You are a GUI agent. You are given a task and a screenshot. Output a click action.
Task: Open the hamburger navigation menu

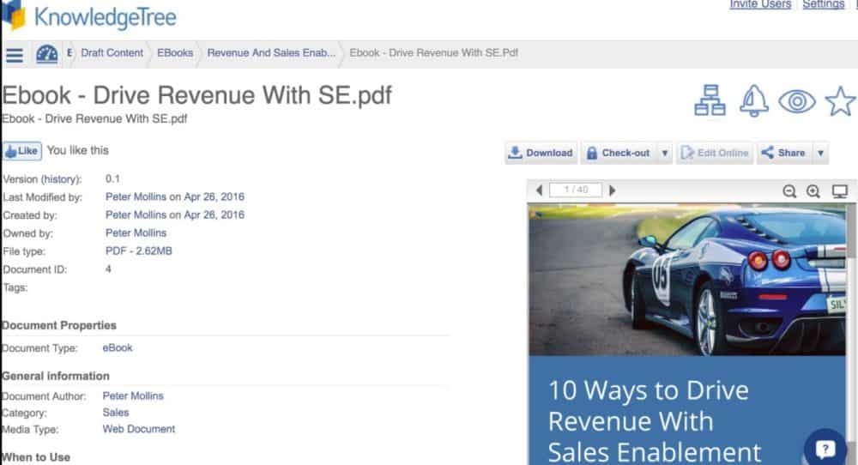click(15, 55)
